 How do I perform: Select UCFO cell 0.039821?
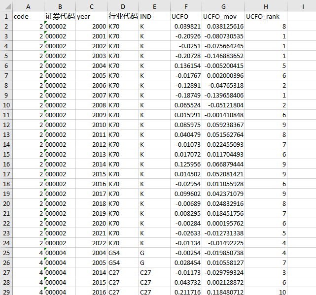(x=186, y=26)
